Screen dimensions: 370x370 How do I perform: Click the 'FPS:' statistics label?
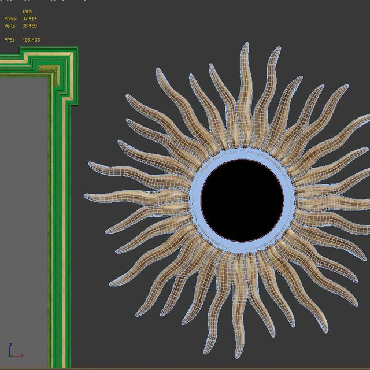point(9,40)
